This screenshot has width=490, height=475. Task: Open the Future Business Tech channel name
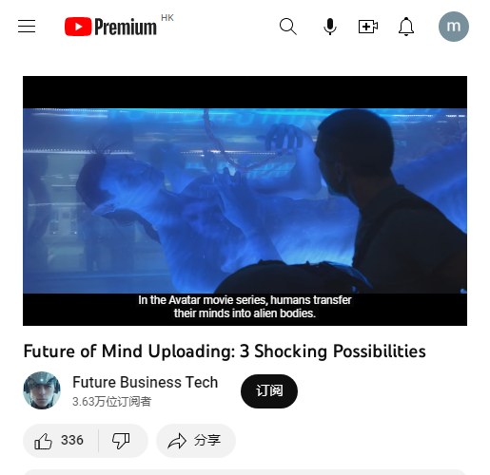(146, 382)
